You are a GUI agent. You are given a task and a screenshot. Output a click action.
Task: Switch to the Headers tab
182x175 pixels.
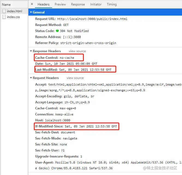[x=43, y=4]
